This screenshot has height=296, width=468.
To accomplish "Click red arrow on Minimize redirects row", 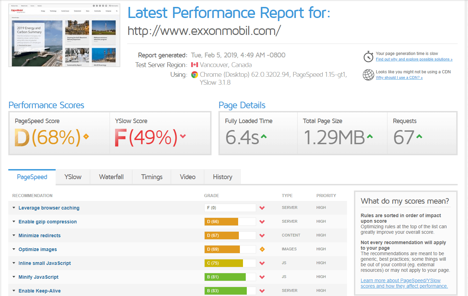I will 262,235.
